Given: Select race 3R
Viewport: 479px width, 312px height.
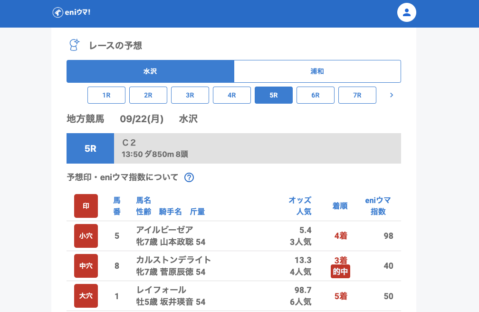Looking at the screenshot, I should 190,95.
